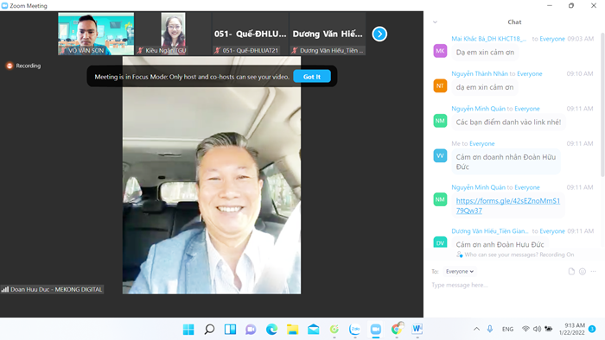
Task: Click the microphone icon in the system tray
Action: click(x=490, y=329)
